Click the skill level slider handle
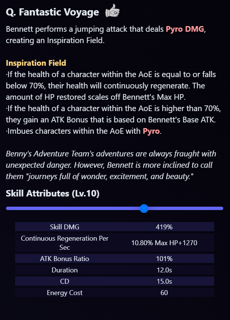Screen dimensions: 230x320 144,209
